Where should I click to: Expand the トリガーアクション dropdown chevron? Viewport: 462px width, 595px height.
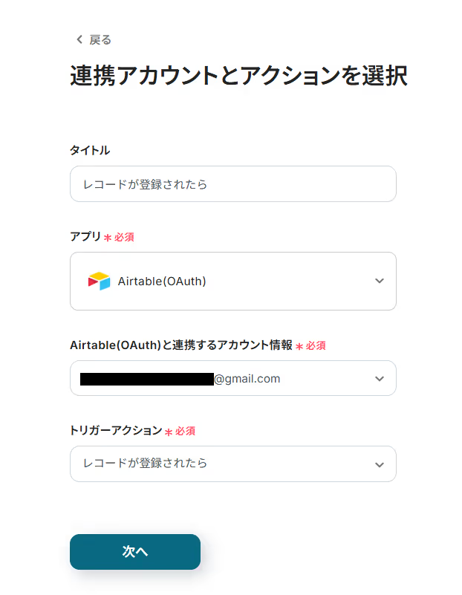click(380, 464)
